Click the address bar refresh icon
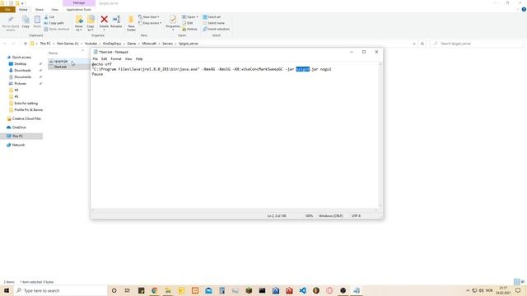 pyautogui.click(x=422, y=44)
